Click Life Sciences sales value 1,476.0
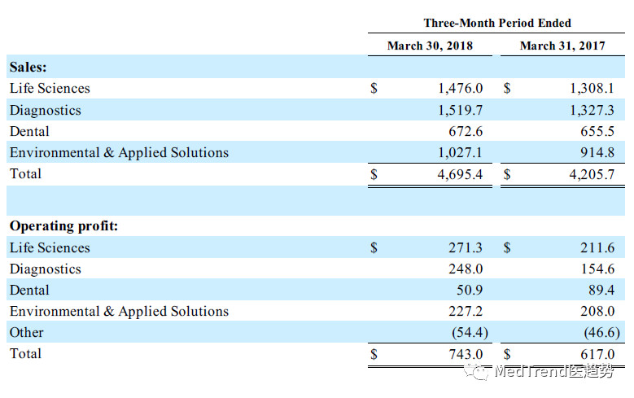Image resolution: width=634 pixels, height=398 pixels. [461, 89]
